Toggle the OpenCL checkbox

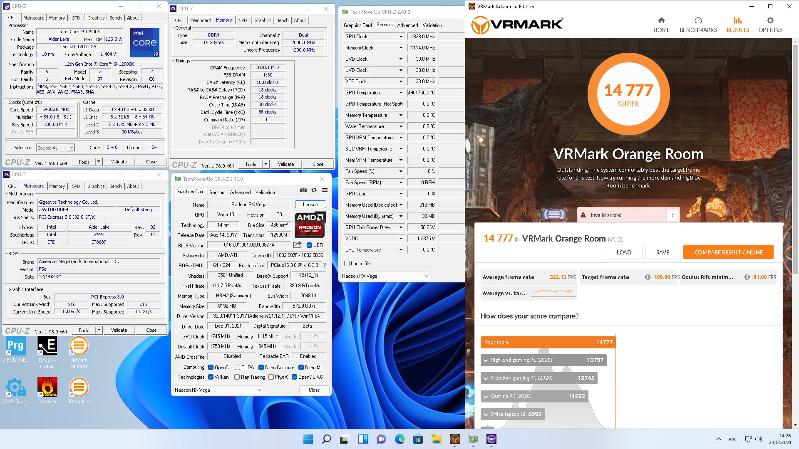211,368
